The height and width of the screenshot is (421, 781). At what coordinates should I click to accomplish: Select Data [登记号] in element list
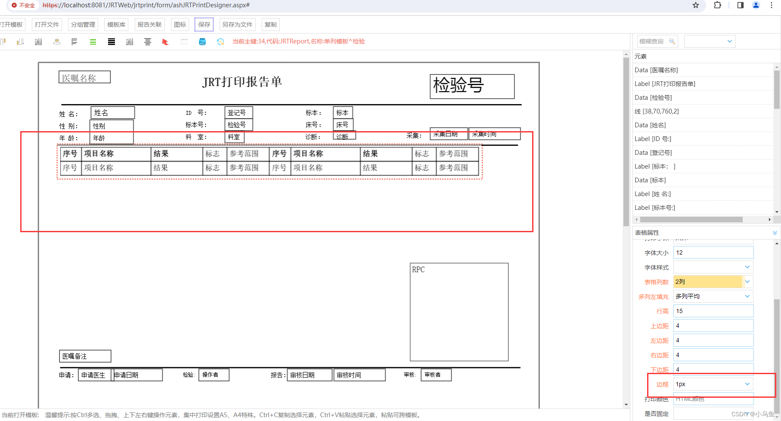704,153
